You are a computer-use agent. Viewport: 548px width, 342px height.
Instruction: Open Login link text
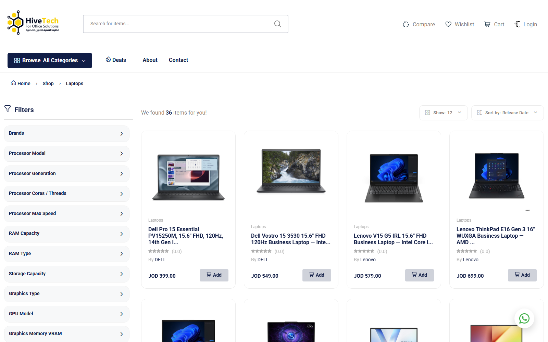pyautogui.click(x=530, y=25)
